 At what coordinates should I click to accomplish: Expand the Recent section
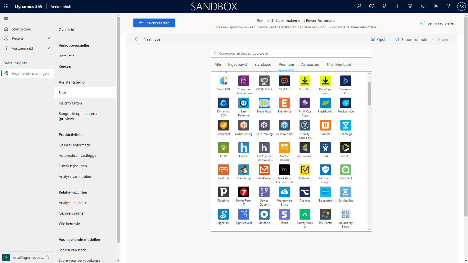[48, 38]
